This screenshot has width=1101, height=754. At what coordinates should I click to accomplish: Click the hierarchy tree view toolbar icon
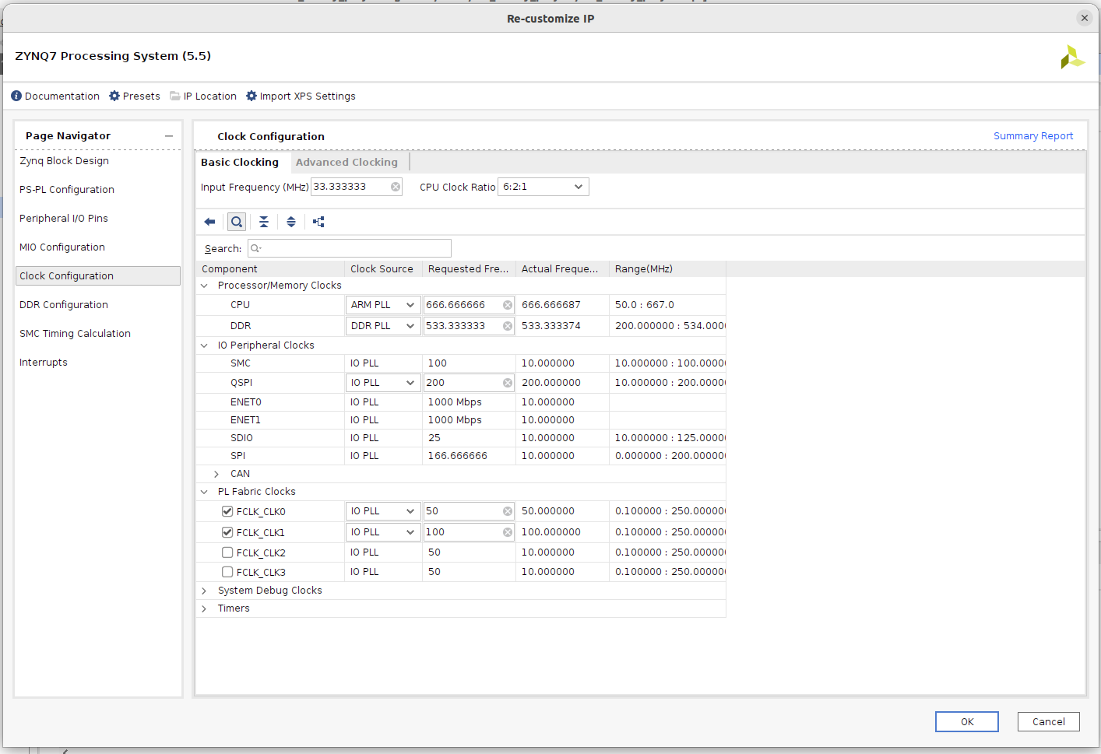[318, 222]
